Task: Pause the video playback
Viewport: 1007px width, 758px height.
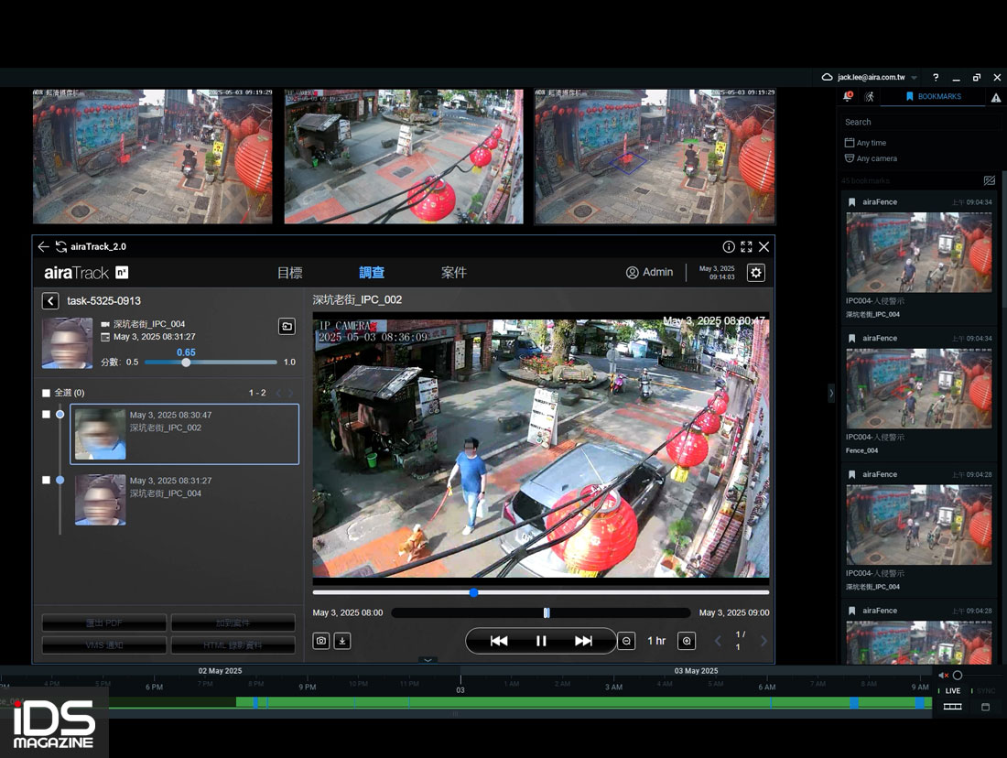Action: pos(541,641)
